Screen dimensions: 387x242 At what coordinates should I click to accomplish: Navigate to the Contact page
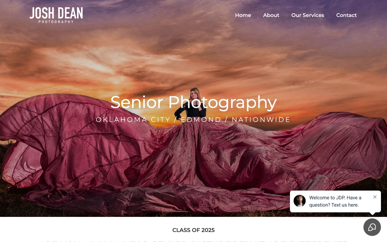point(346,15)
